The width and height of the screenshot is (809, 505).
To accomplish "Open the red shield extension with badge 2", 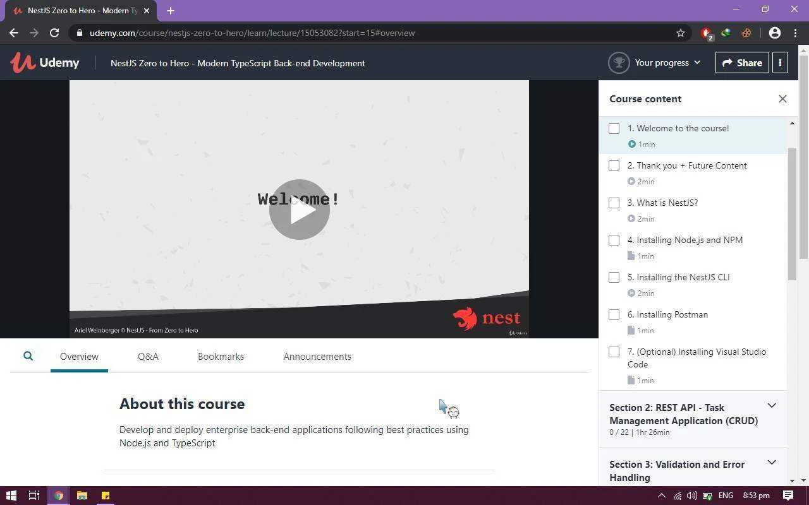I will (x=707, y=33).
